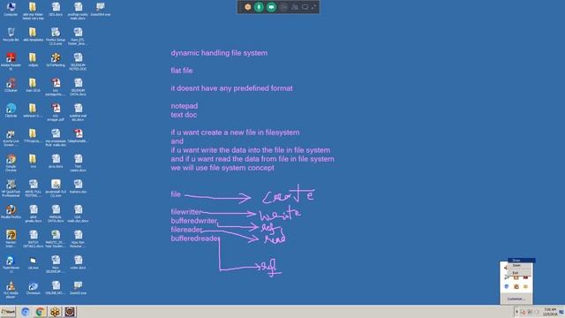Select the voter.docx desktop file
565x318 pixels.
coord(78,262)
